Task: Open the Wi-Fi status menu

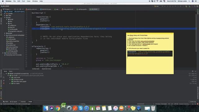Action: (157, 1)
